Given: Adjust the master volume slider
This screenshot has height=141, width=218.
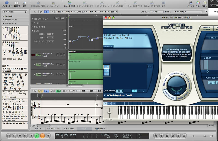Looking at the screenshot, I should pos(204,136).
